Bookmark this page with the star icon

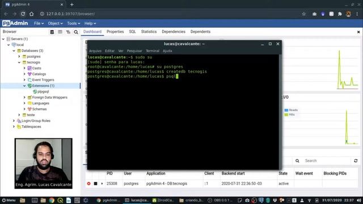(x=304, y=14)
